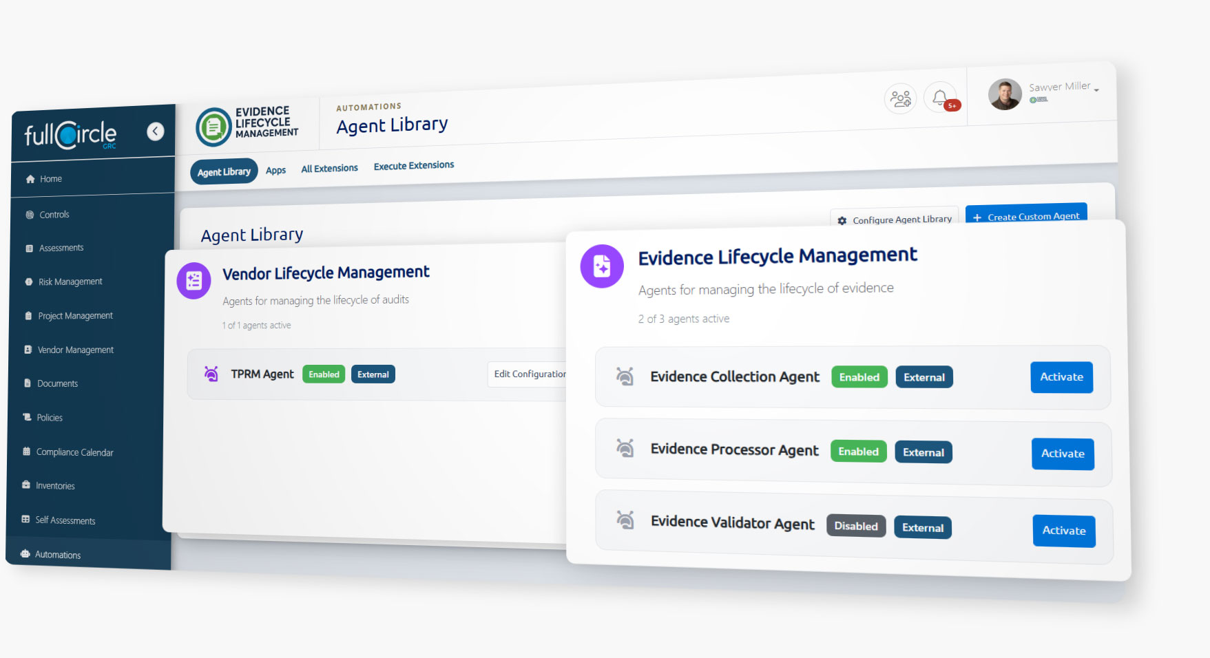The height and width of the screenshot is (658, 1210).
Task: Switch to the Agent Library tab
Action: [x=224, y=172]
